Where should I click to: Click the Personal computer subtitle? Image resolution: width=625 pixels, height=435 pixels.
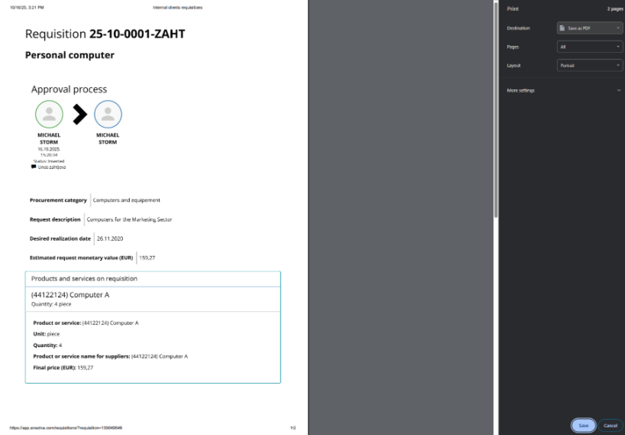point(70,55)
